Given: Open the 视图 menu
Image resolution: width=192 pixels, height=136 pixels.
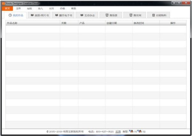Looking at the screenshot, I should click(x=52, y=8).
